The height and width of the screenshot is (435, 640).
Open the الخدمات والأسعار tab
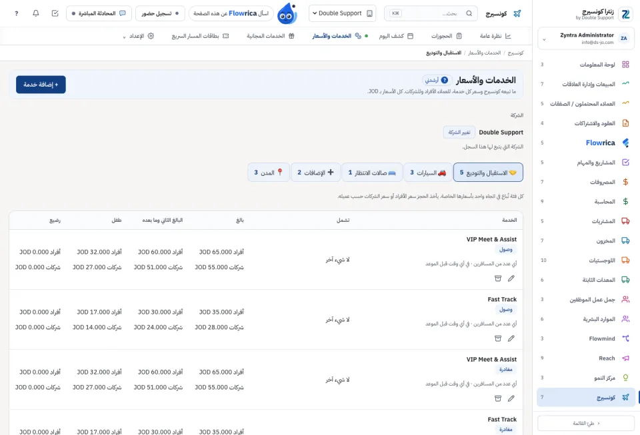(337, 36)
